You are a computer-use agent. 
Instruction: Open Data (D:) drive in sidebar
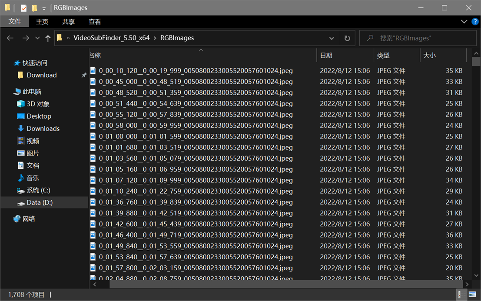(x=40, y=202)
